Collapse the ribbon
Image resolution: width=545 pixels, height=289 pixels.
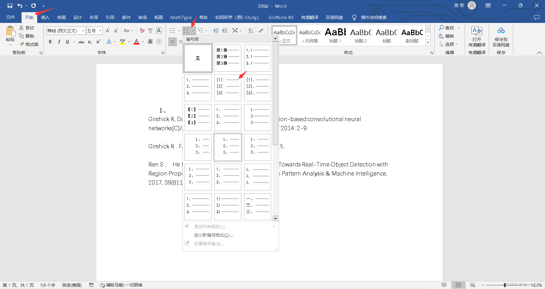click(x=539, y=53)
